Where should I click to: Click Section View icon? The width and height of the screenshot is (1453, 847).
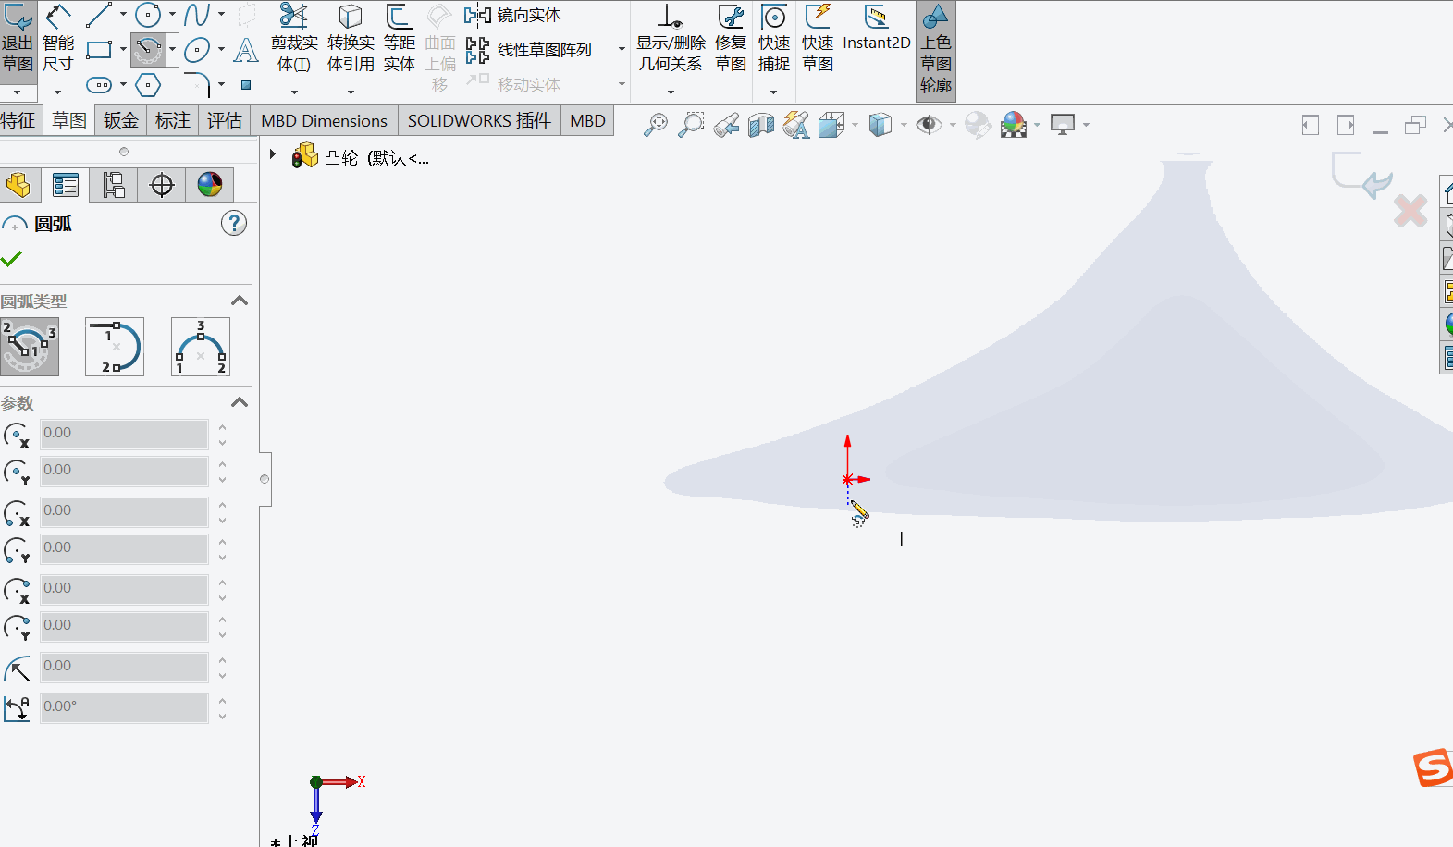761,125
